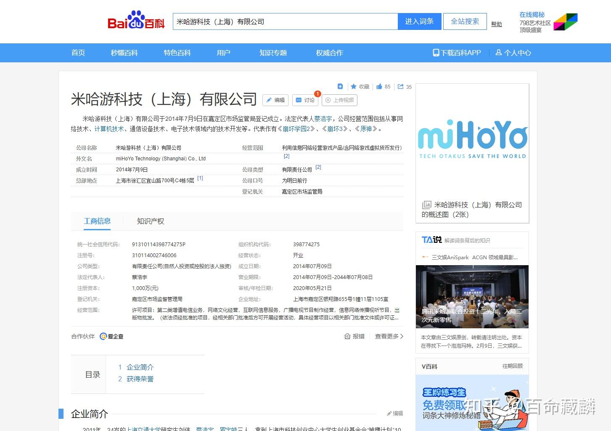The width and height of the screenshot is (611, 431).
Task: Click the 报错 report error link
Action: pos(354,336)
